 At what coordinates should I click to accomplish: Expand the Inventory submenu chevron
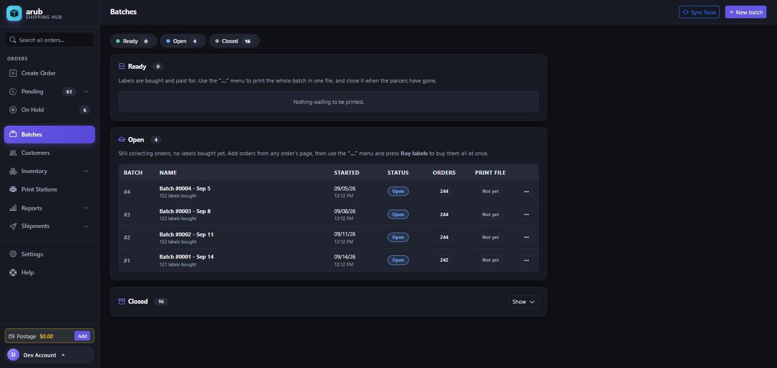[x=86, y=171]
